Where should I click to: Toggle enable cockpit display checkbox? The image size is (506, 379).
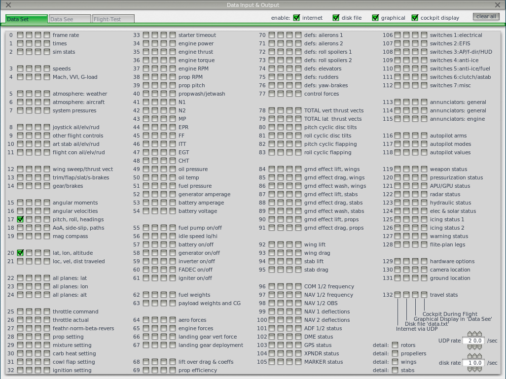point(415,18)
